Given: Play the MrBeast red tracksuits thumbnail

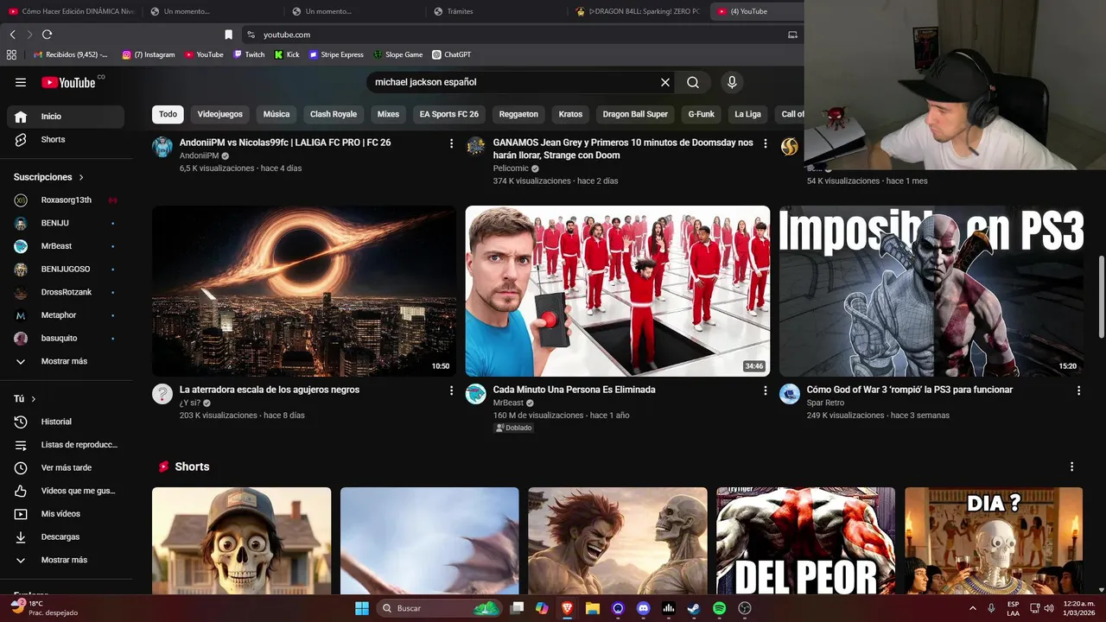Looking at the screenshot, I should [x=618, y=291].
